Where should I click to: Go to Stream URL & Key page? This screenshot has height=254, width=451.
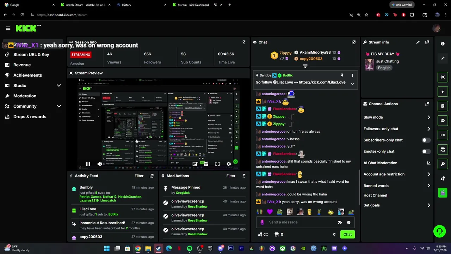31,54
